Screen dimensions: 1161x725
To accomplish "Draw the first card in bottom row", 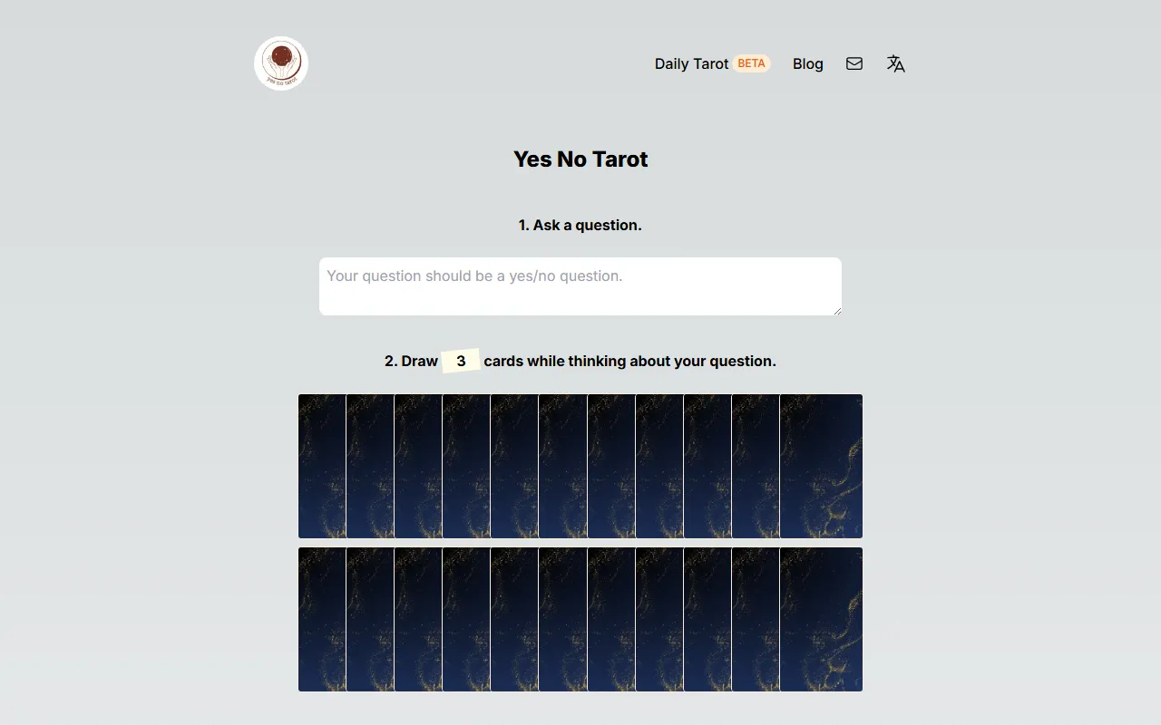I will 322,619.
